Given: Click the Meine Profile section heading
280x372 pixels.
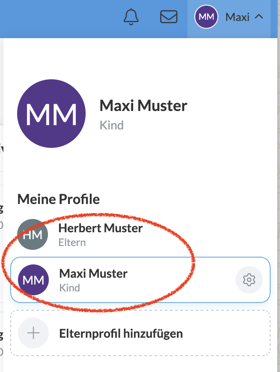Looking at the screenshot, I should (59, 199).
